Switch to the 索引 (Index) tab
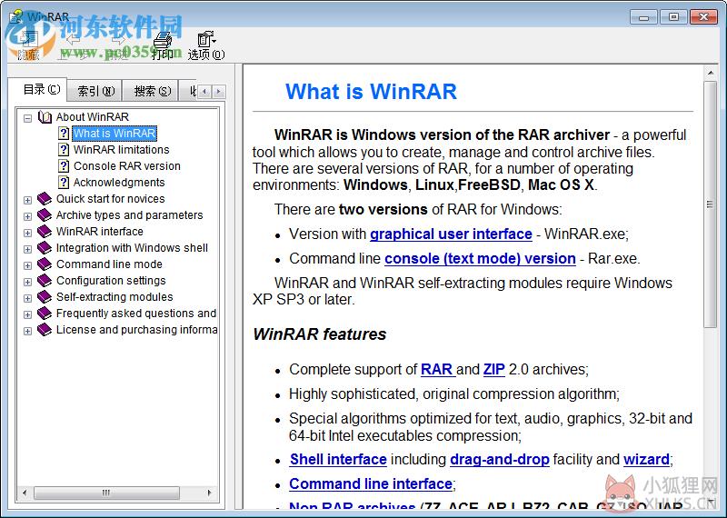This screenshot has height=518, width=727. click(95, 91)
